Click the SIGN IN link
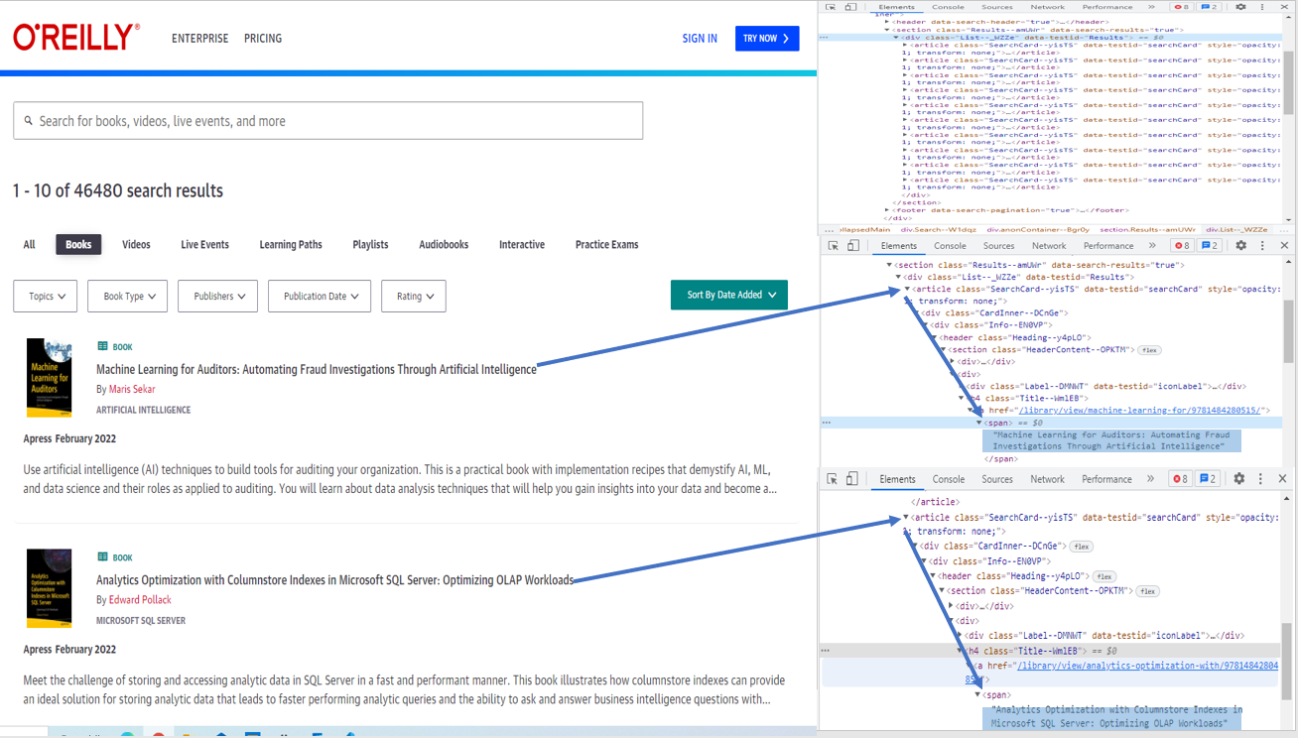This screenshot has height=738, width=1298. tap(700, 39)
